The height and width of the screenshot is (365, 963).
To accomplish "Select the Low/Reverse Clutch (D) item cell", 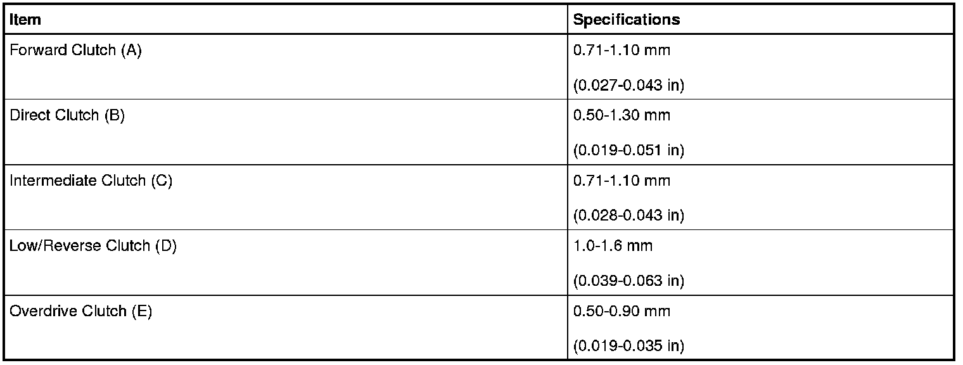I will [x=92, y=247].
